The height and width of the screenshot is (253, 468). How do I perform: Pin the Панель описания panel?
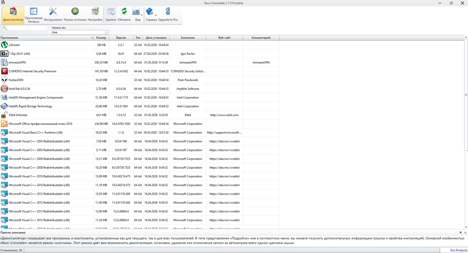click(x=460, y=232)
